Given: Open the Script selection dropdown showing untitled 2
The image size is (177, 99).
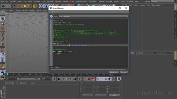Looking at the screenshot, I should (94, 16).
